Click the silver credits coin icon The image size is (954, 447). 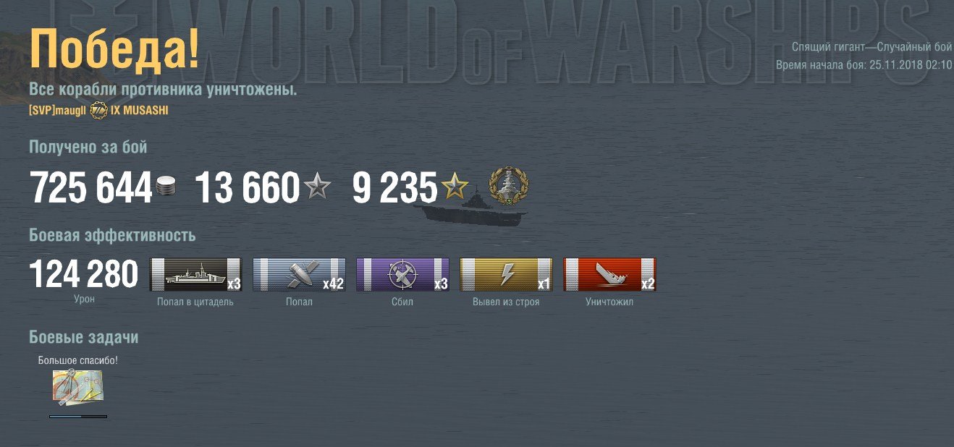tap(166, 188)
